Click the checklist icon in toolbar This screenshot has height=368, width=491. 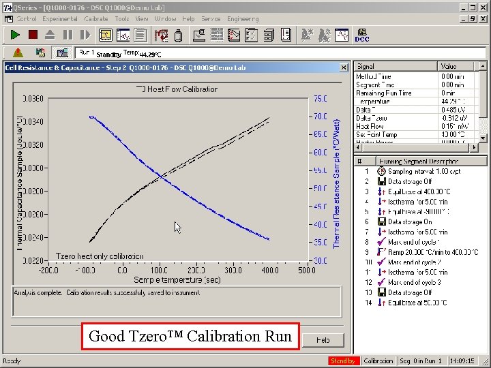pyautogui.click(x=251, y=35)
